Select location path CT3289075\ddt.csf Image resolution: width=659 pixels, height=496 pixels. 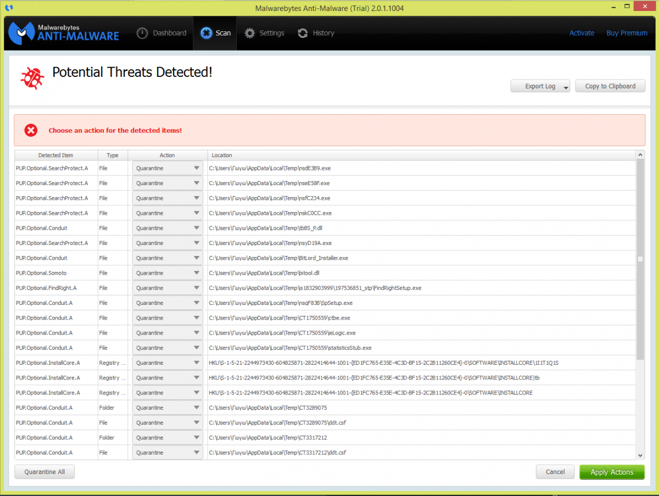click(277, 423)
